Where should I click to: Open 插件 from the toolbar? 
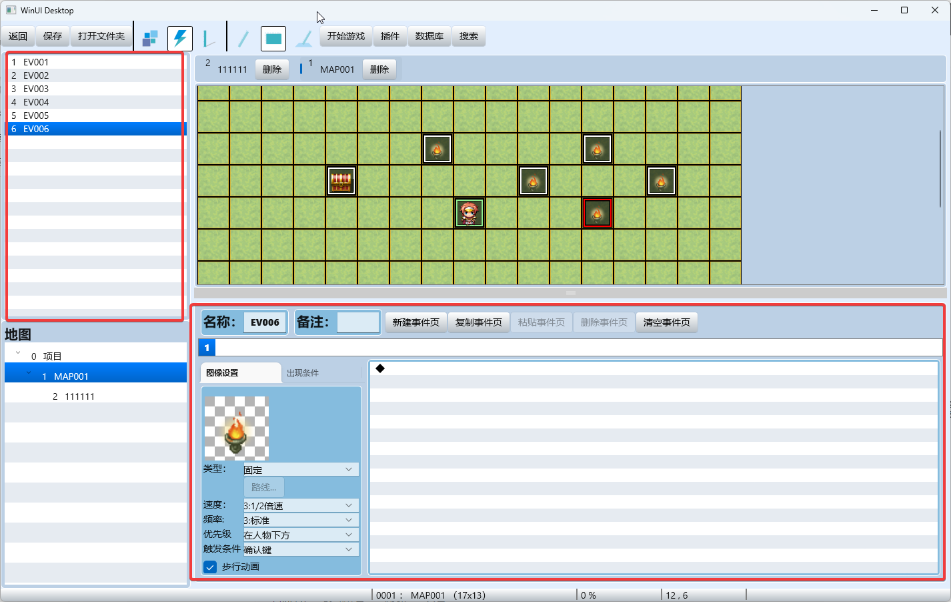click(390, 36)
